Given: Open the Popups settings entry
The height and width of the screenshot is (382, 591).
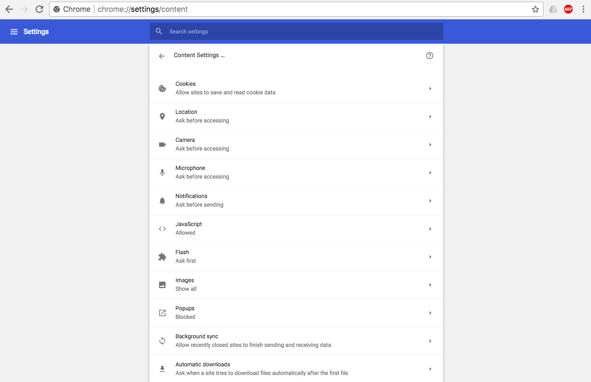Looking at the screenshot, I should click(x=296, y=313).
